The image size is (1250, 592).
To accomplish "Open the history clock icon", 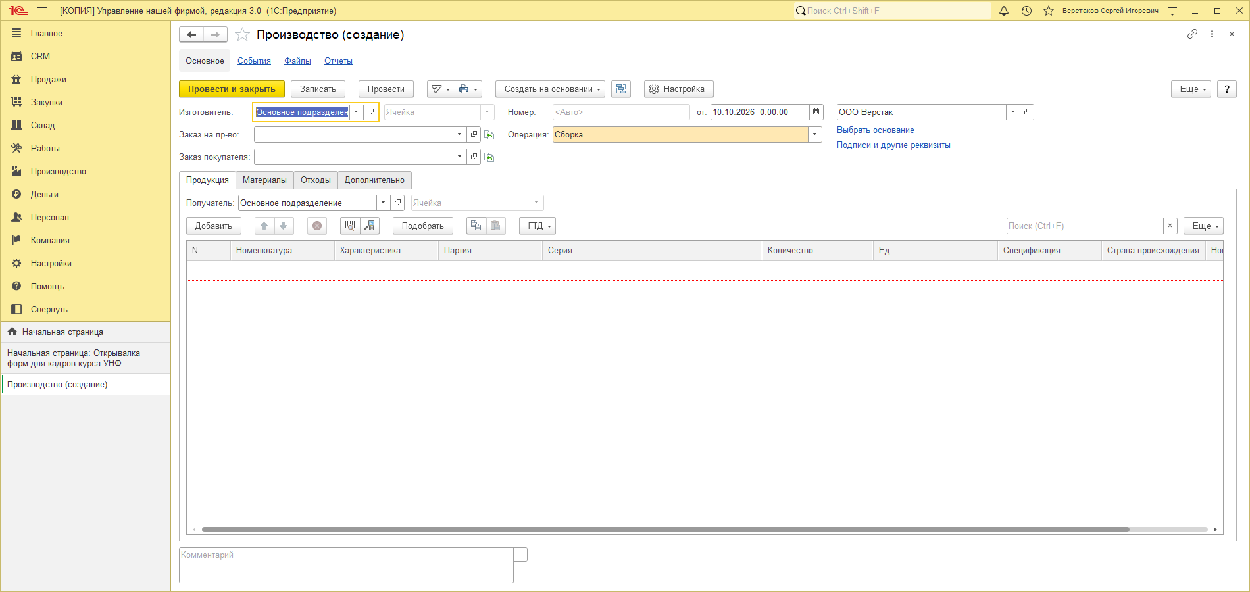I will [x=1026, y=11].
